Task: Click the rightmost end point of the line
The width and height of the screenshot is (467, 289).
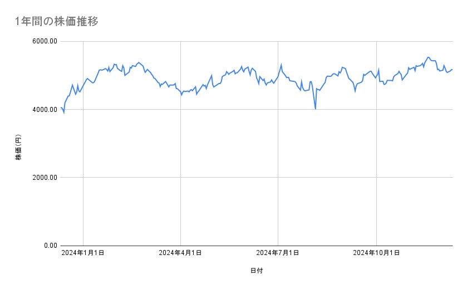Action: point(453,69)
